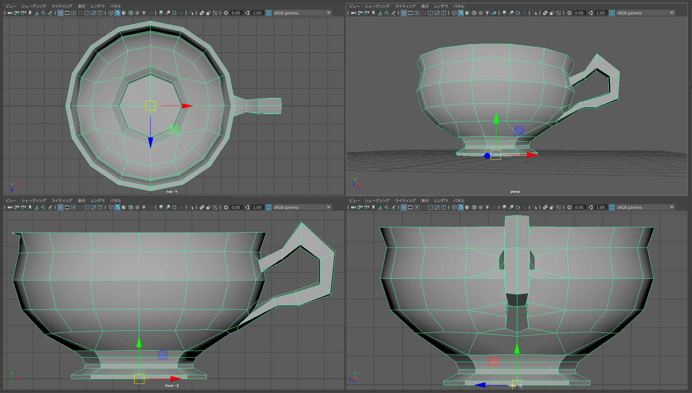Screen dimensions: 692x393
Task: Click the bookmarks icon in top viewport toolbar
Action: [30, 13]
